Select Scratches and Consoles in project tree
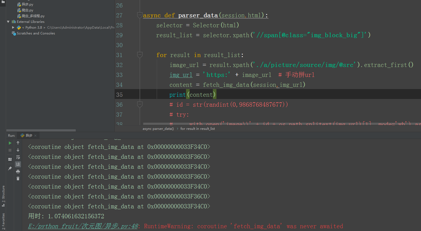This screenshot has height=231, width=421. tap(36, 33)
